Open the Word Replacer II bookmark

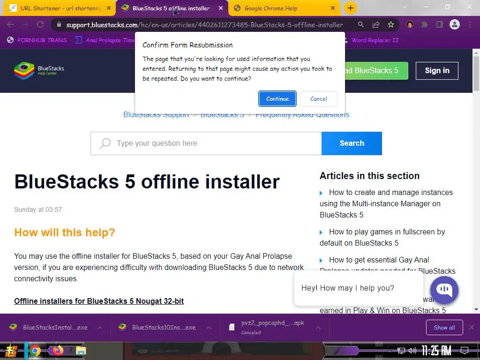[x=372, y=40]
